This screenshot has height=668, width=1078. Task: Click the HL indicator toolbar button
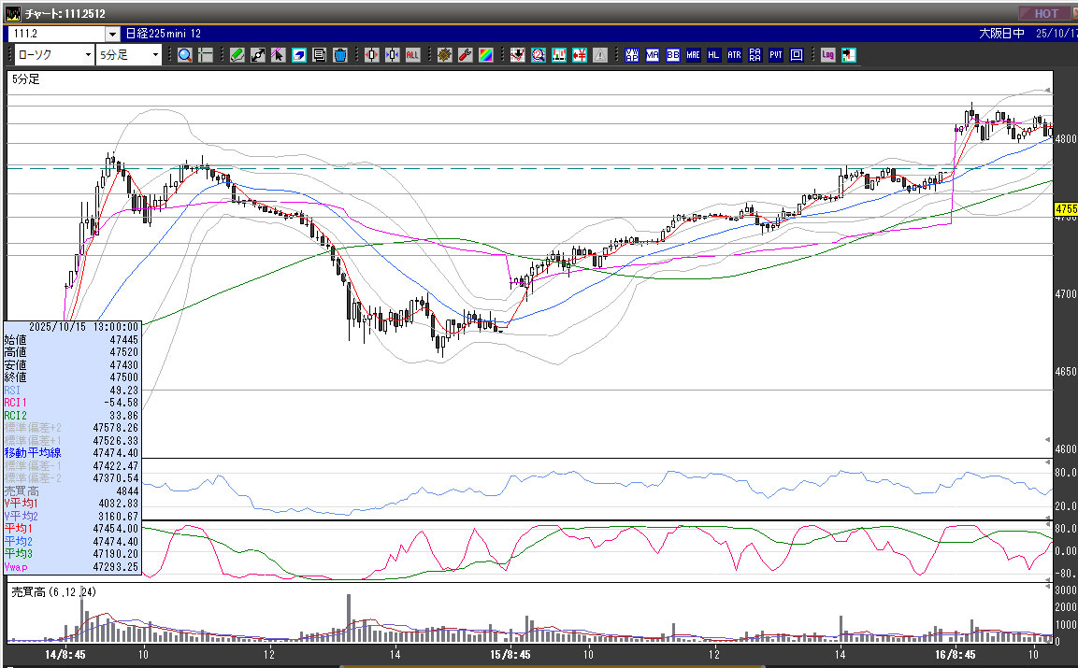[713, 55]
